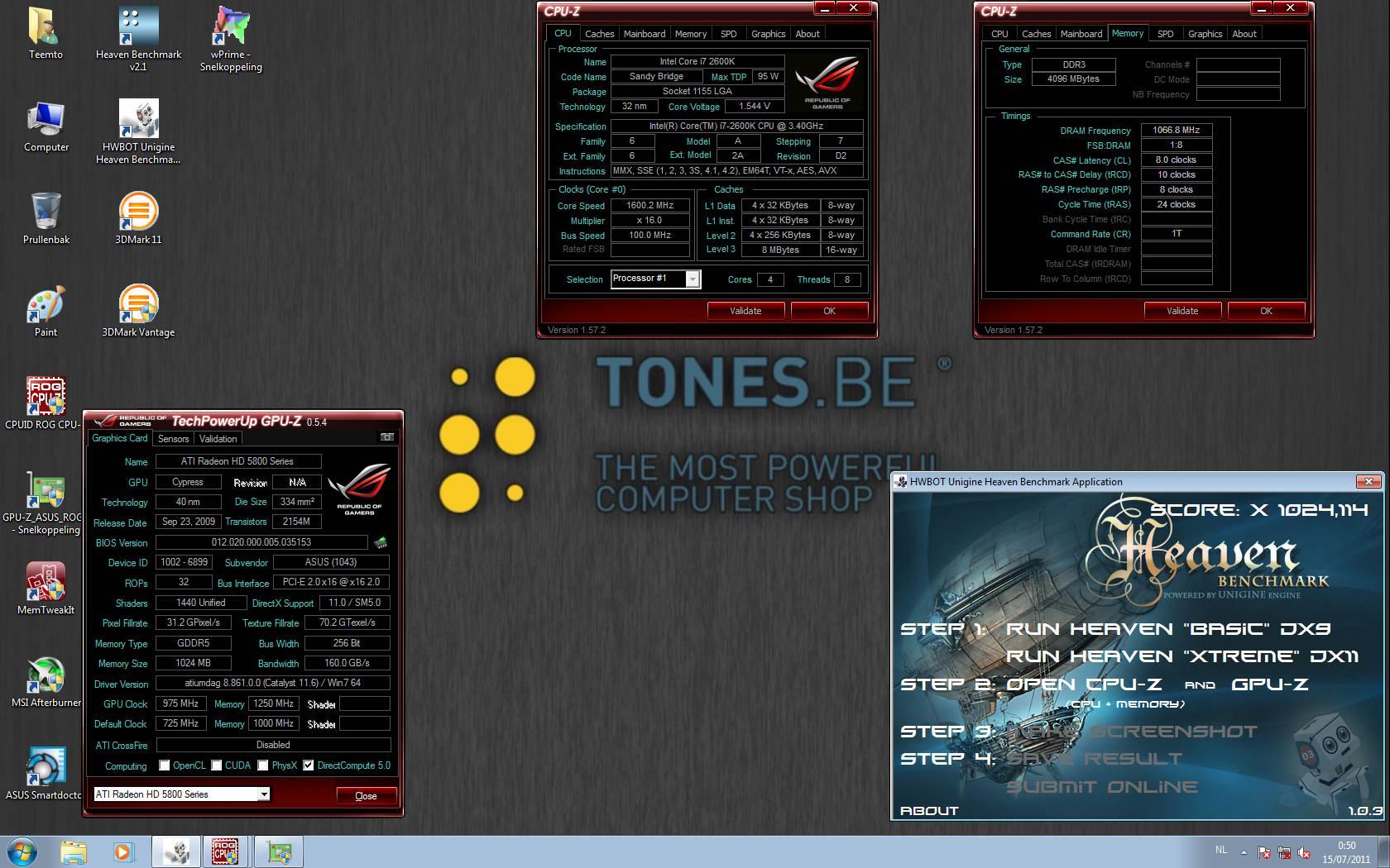Viewport: 1390px width, 868px height.
Task: Launch 3DMark 11 desktop shortcut
Action: point(138,218)
